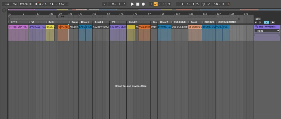Click the phase nudge up icon

[35, 4]
